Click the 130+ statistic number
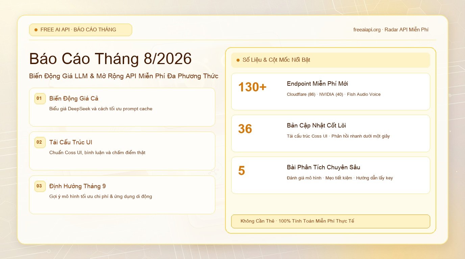Image resolution: width=465 pixels, height=259 pixels. coord(252,87)
